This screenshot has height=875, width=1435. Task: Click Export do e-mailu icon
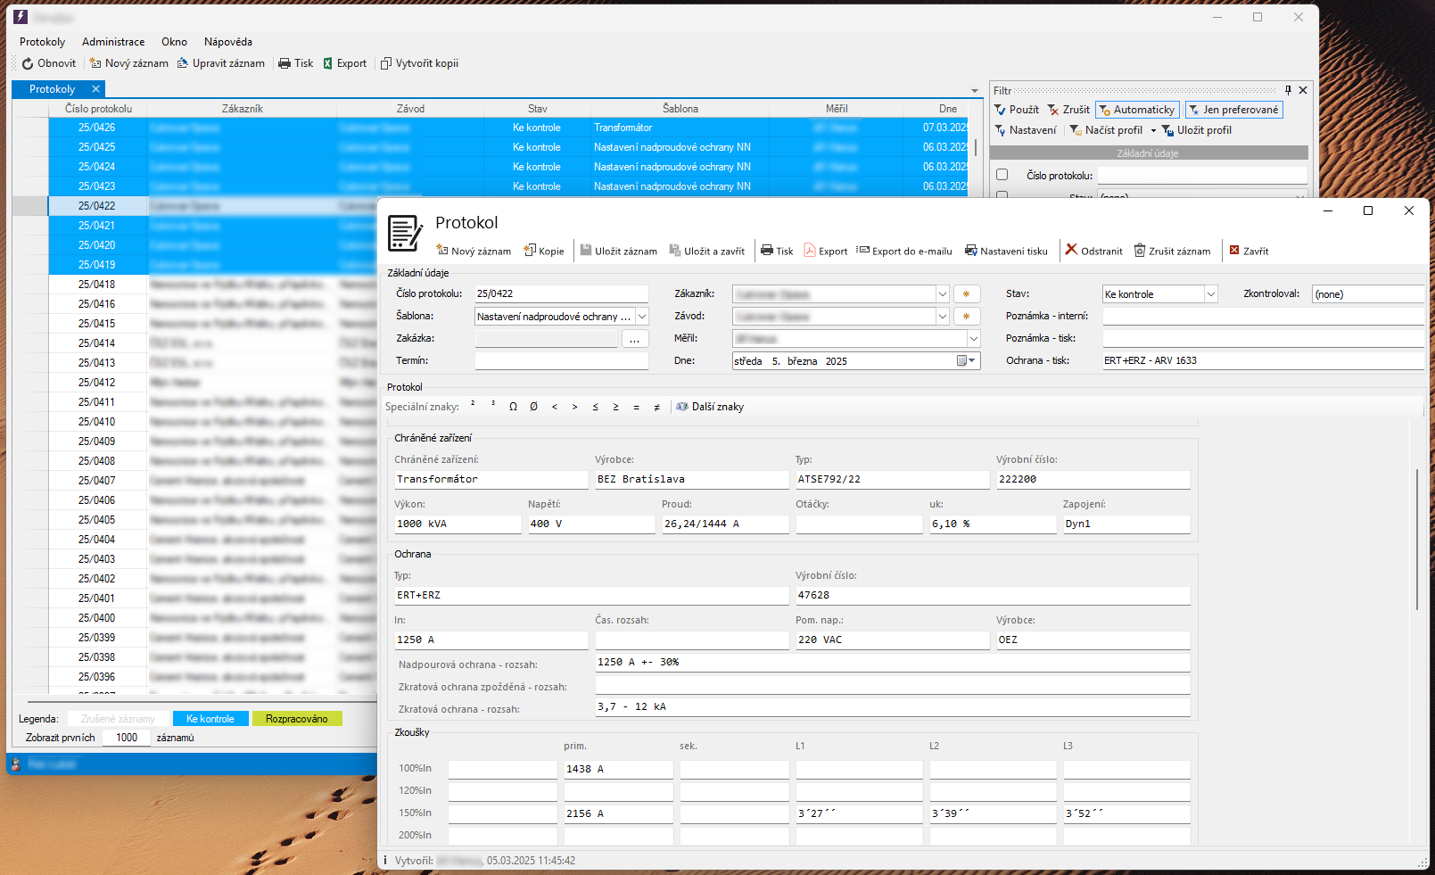point(862,251)
